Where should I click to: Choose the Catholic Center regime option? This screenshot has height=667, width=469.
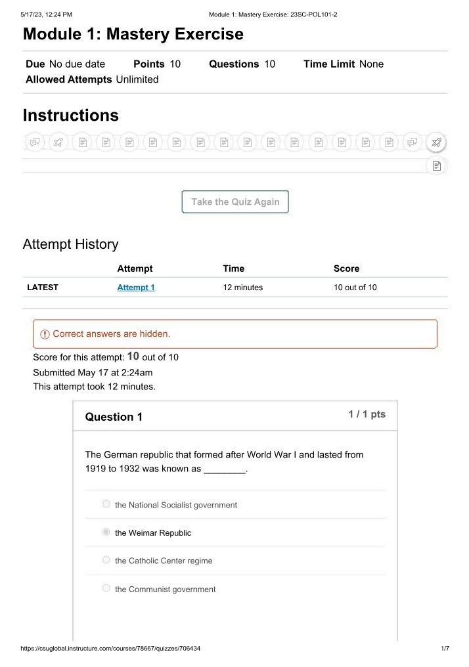click(106, 560)
